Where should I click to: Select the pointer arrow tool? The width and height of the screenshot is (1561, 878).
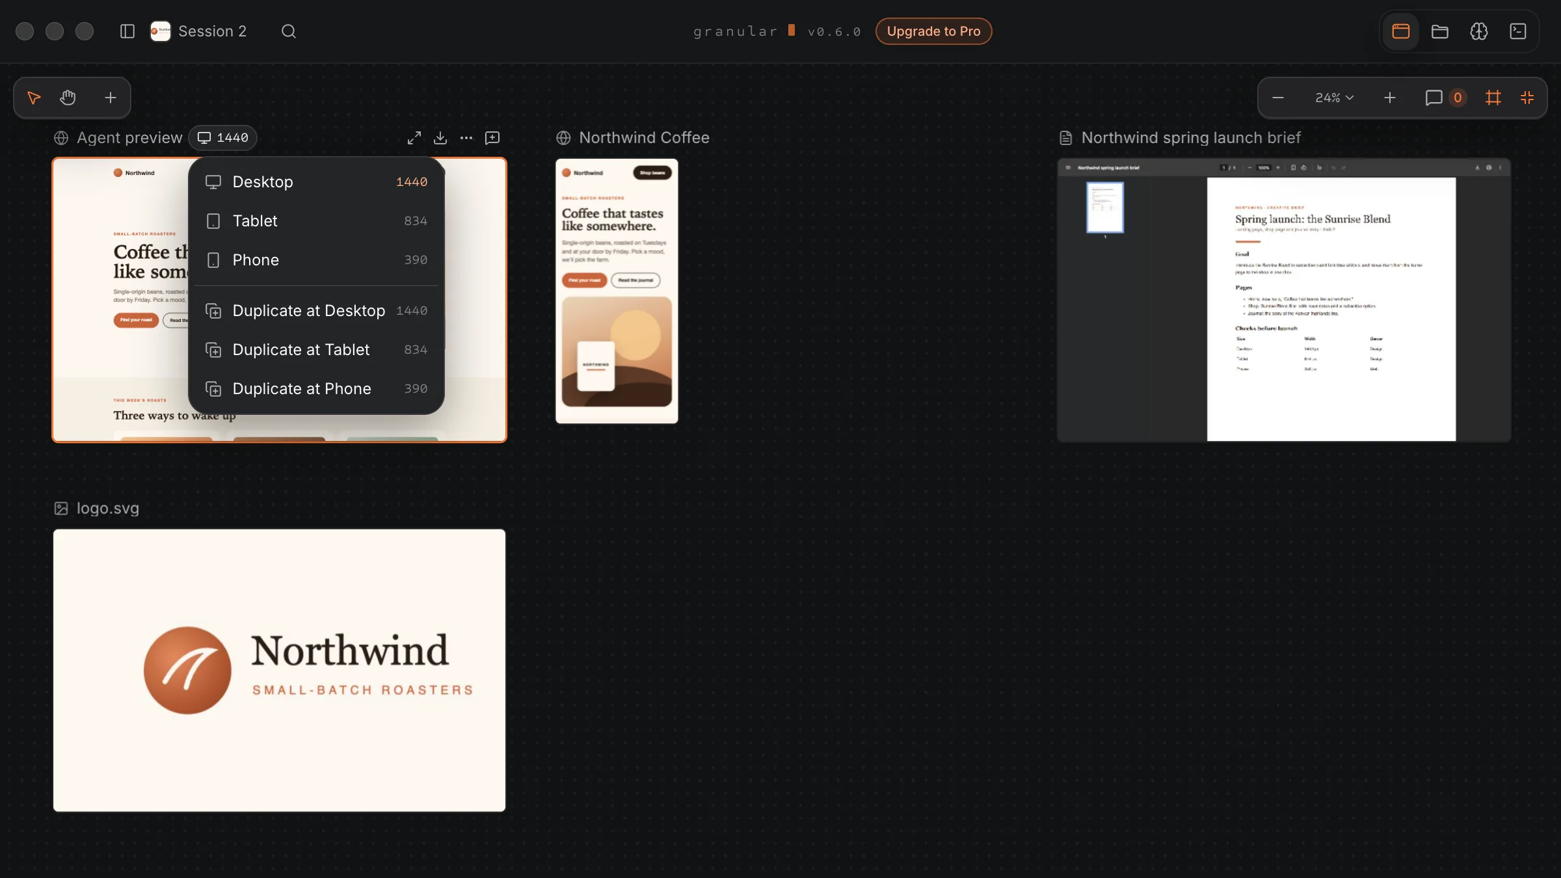(34, 98)
